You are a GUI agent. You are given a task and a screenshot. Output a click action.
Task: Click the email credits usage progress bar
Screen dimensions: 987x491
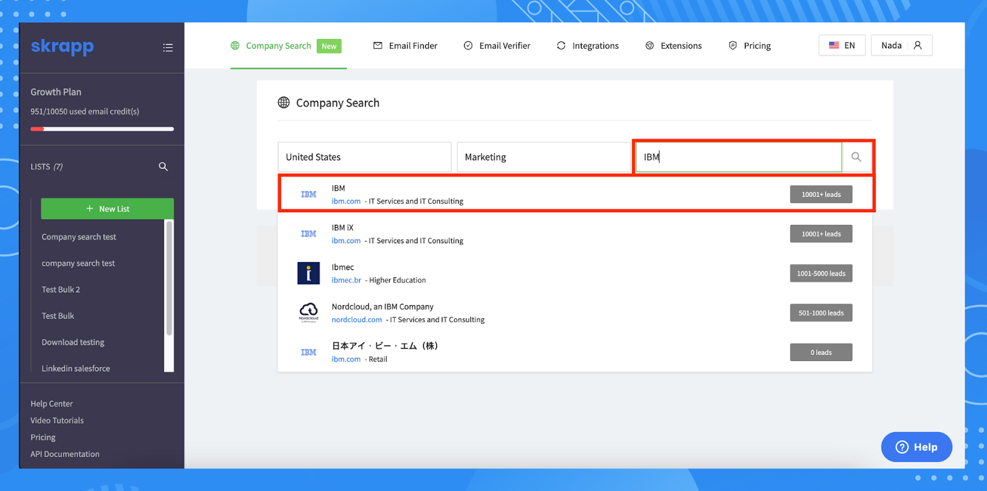(102, 129)
